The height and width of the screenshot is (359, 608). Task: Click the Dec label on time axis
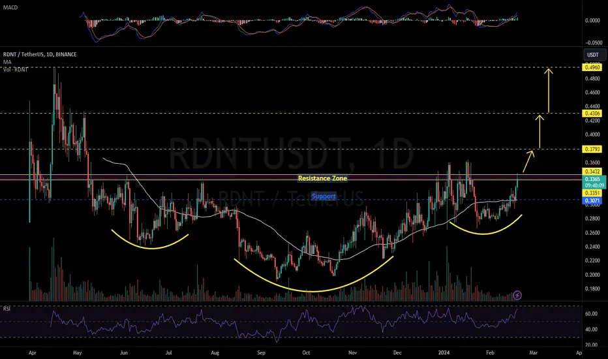click(397, 352)
